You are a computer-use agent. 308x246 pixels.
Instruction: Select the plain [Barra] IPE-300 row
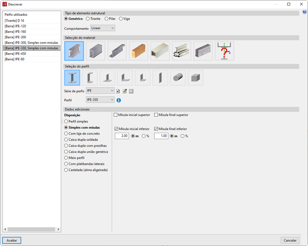[32, 37]
